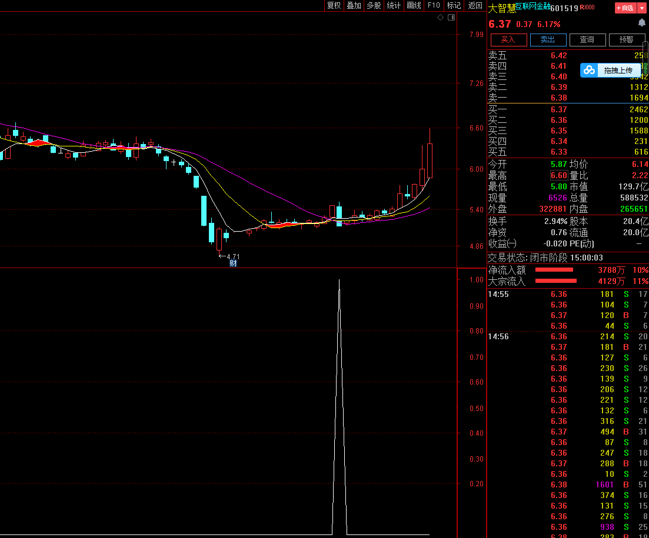This screenshot has height=538, width=649.
Task: Click the 14:56 trade row with volume 214
Action: 568,336
